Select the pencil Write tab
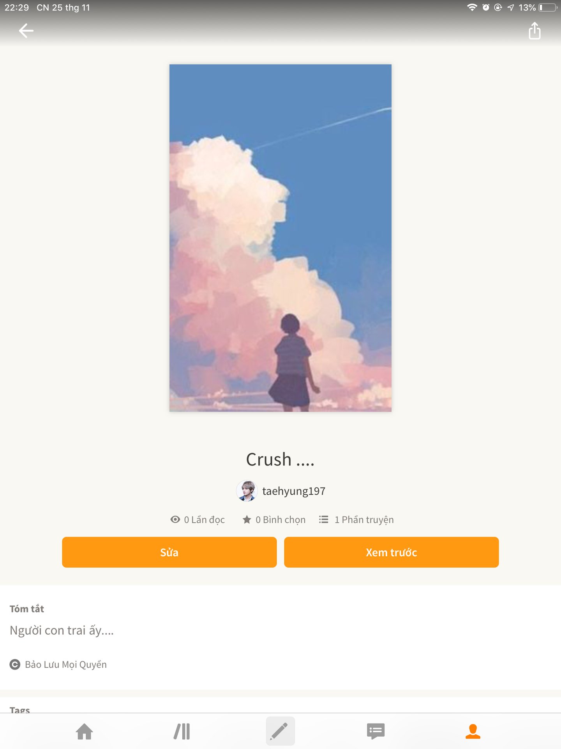 (x=280, y=731)
